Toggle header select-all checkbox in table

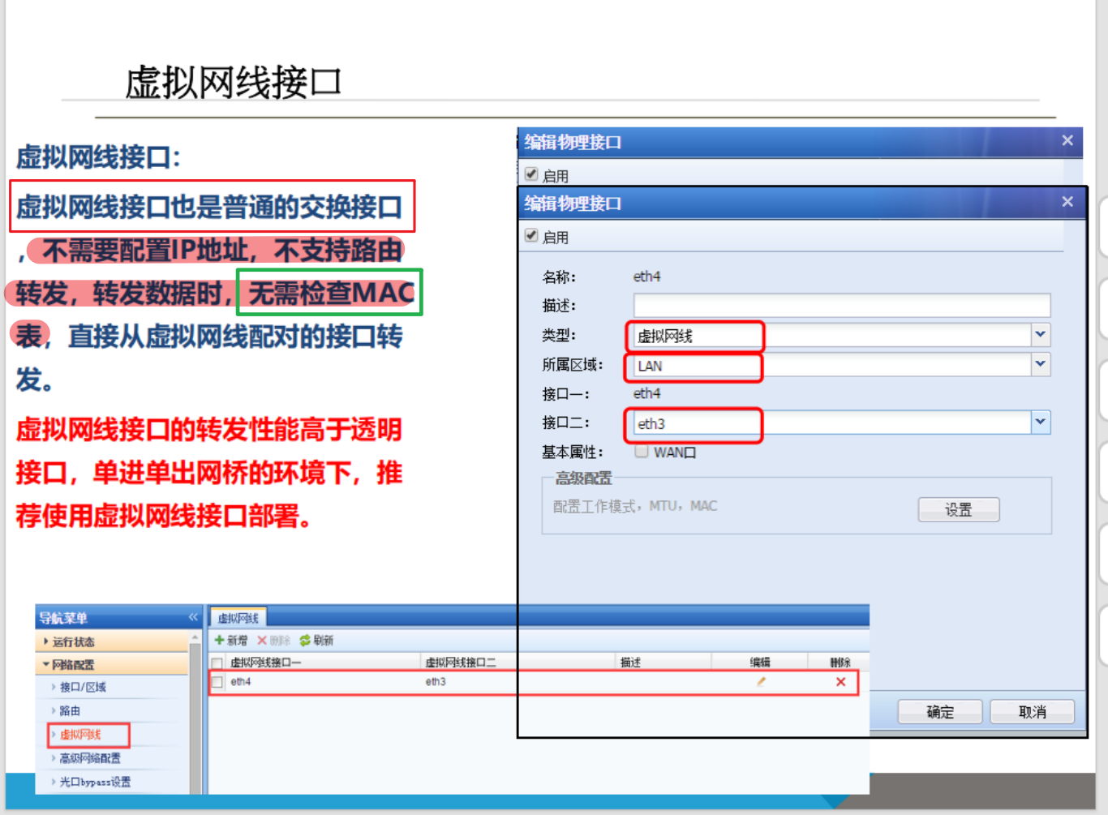(x=217, y=663)
